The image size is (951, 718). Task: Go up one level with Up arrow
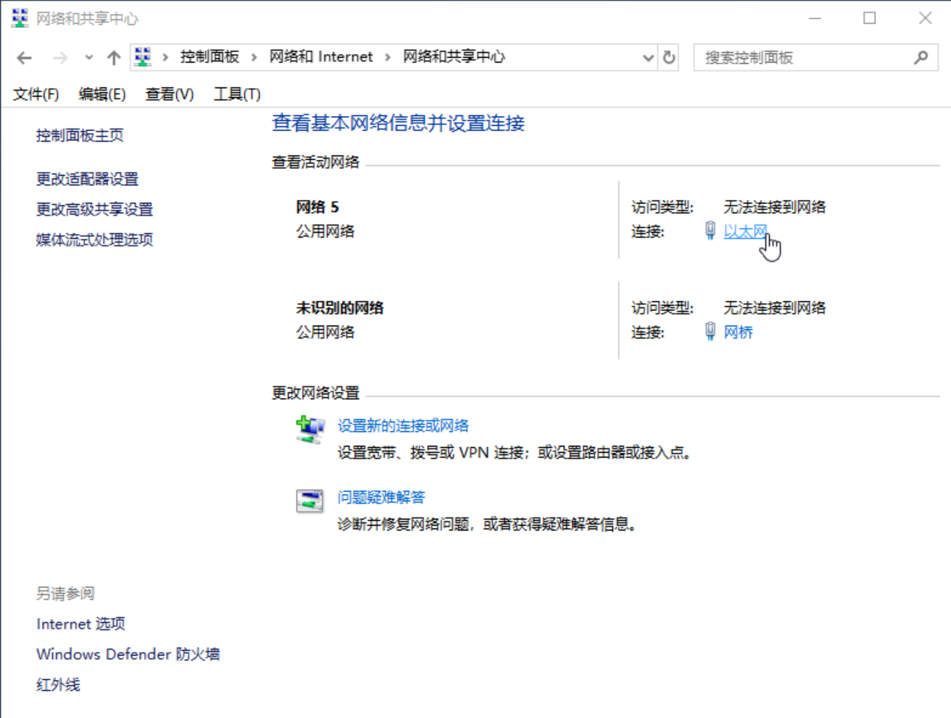pos(114,58)
